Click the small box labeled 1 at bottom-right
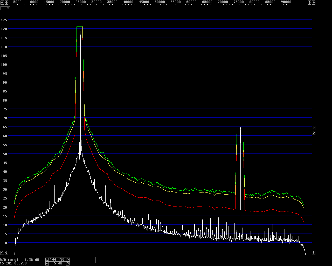 click(314, 252)
